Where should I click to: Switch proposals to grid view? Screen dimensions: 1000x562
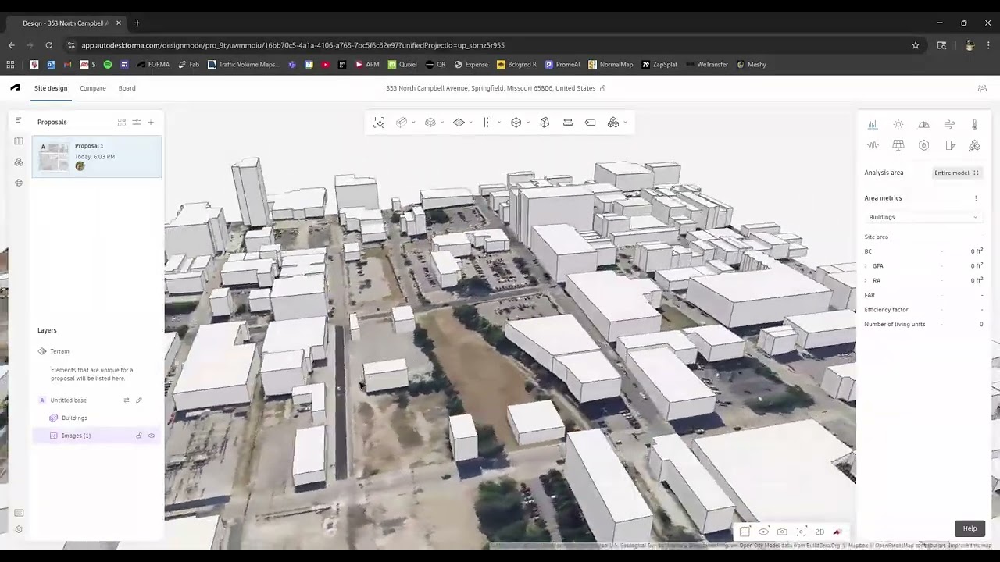point(122,122)
